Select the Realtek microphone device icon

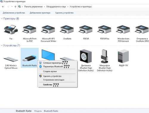(105, 56)
